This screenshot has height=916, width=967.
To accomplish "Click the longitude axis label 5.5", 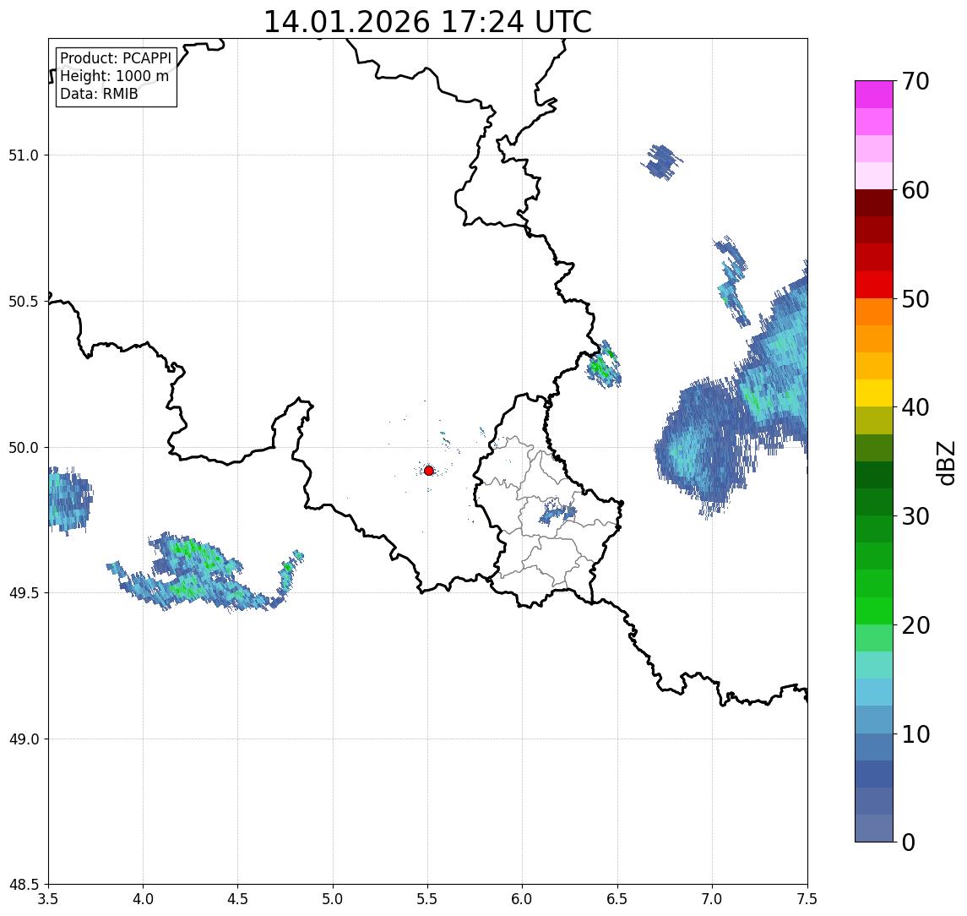I will [427, 899].
